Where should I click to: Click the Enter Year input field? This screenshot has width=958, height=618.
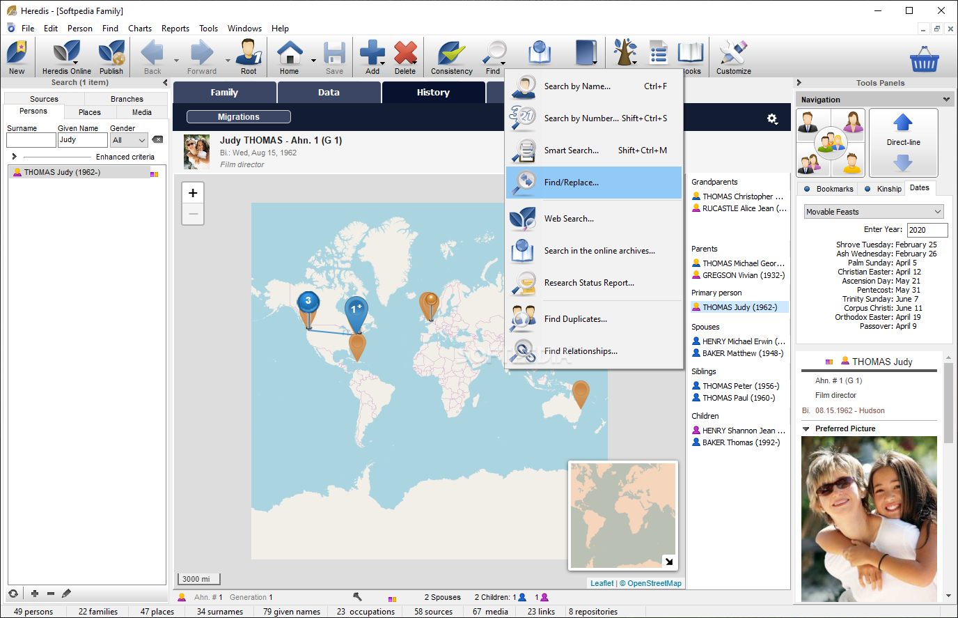point(927,230)
